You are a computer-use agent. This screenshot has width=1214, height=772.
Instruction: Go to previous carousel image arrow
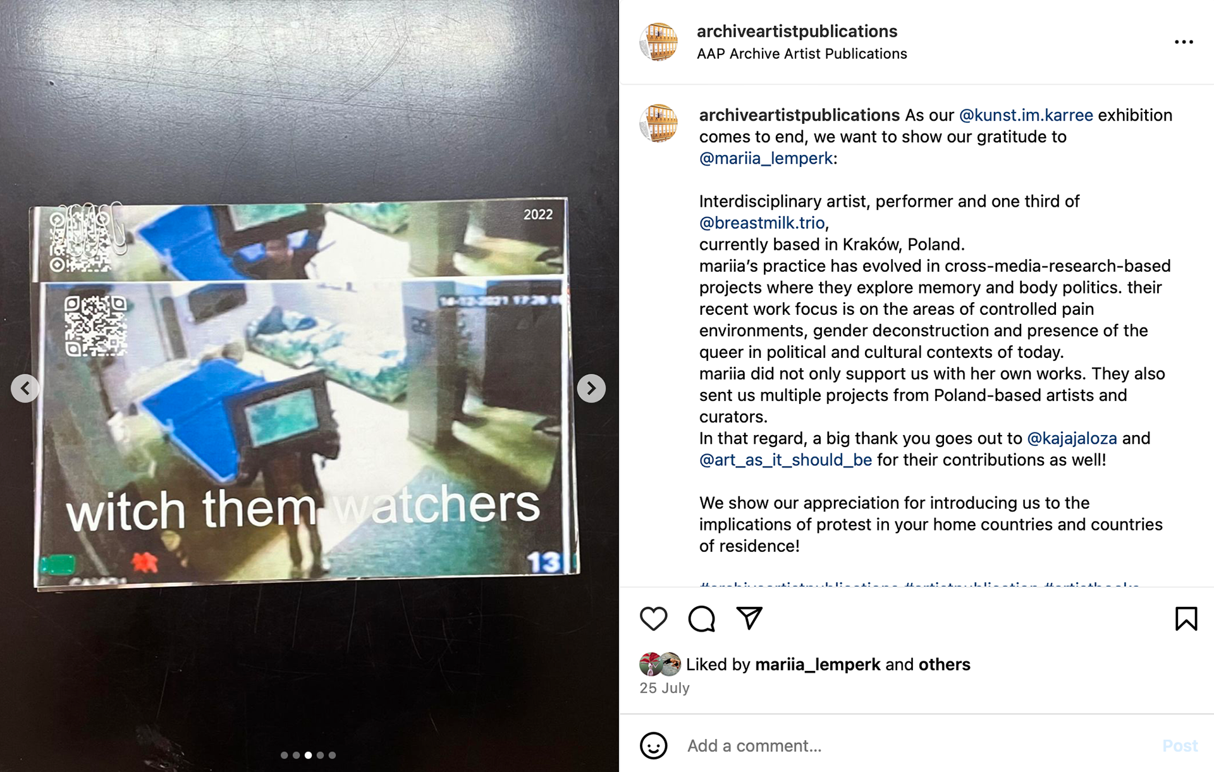click(25, 388)
